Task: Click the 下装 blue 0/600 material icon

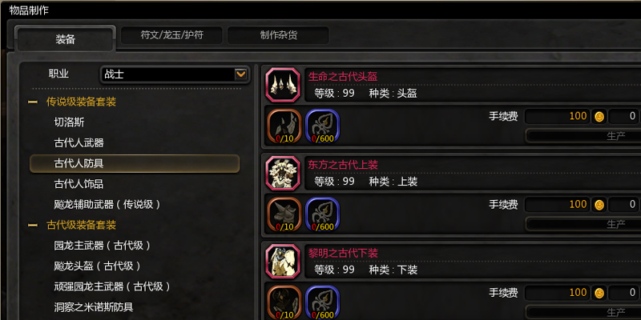Action: click(323, 302)
